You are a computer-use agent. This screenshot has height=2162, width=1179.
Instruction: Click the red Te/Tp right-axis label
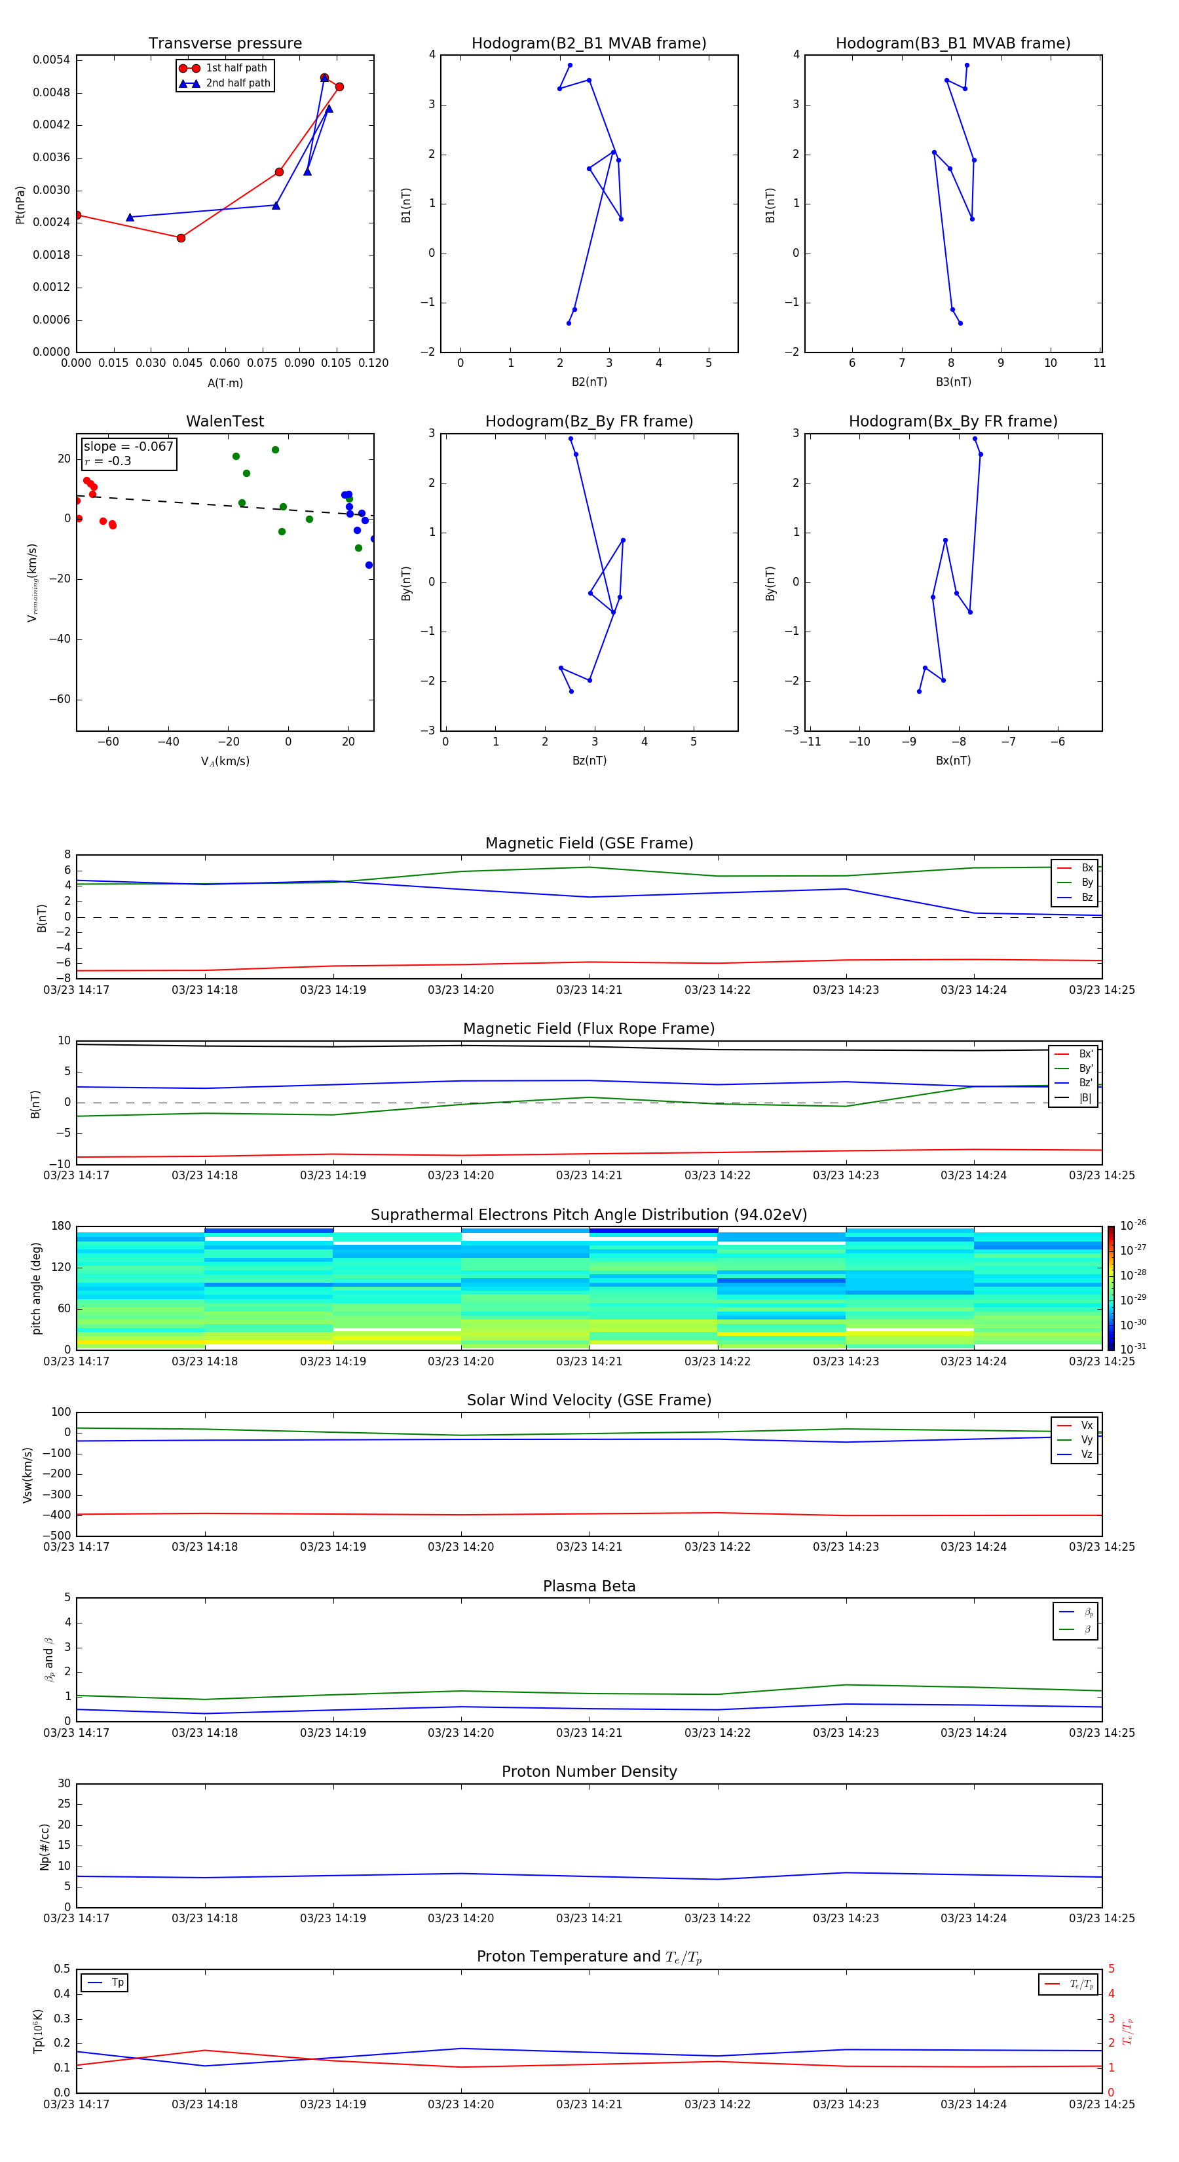pos(1128,2031)
